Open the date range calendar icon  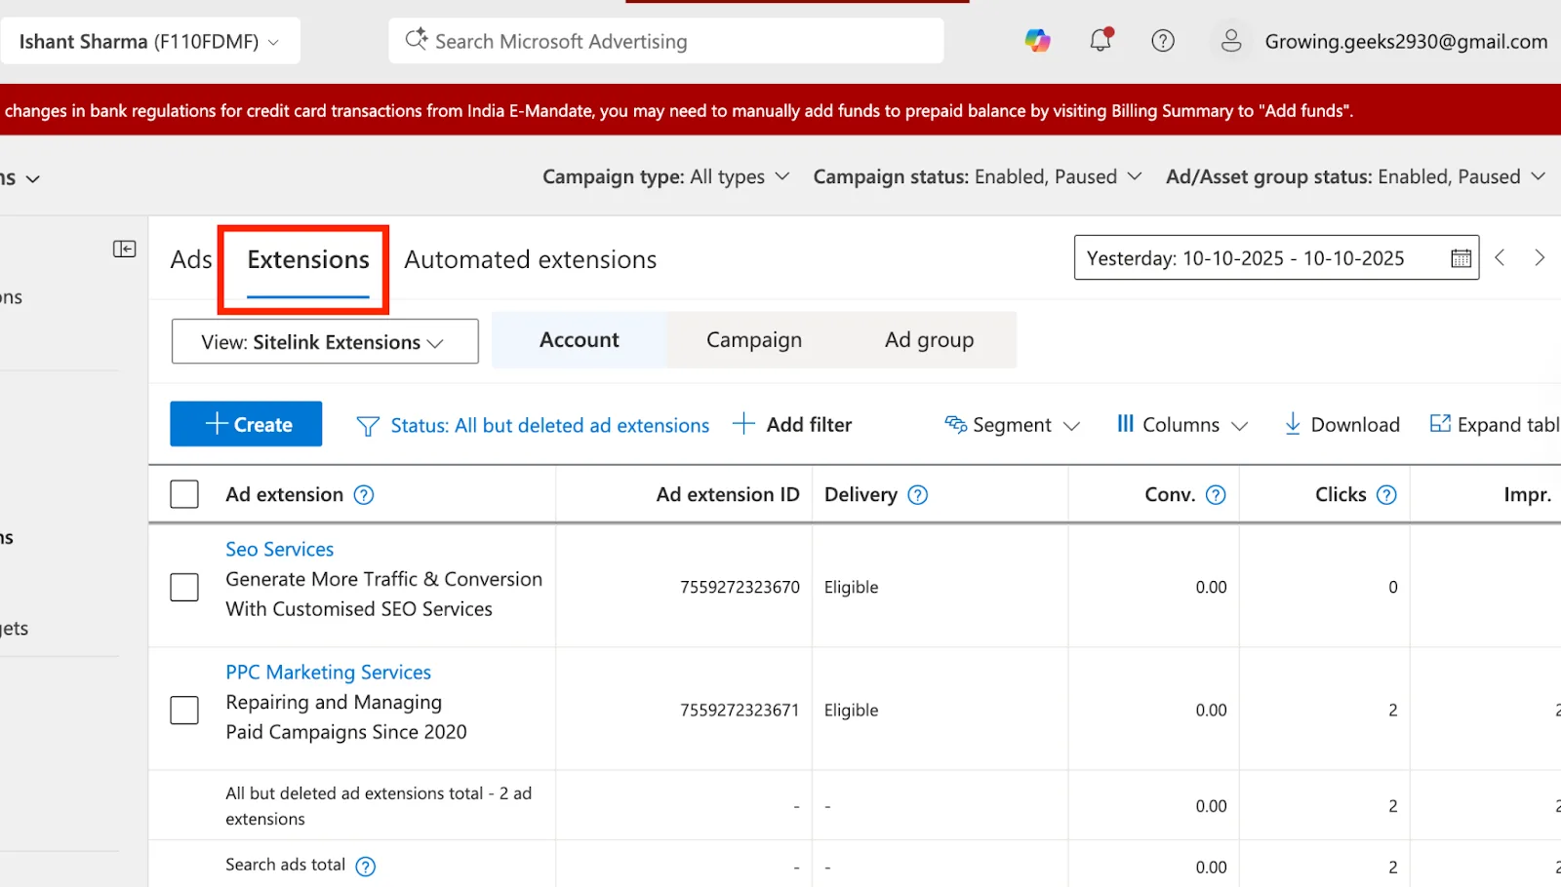coord(1461,258)
